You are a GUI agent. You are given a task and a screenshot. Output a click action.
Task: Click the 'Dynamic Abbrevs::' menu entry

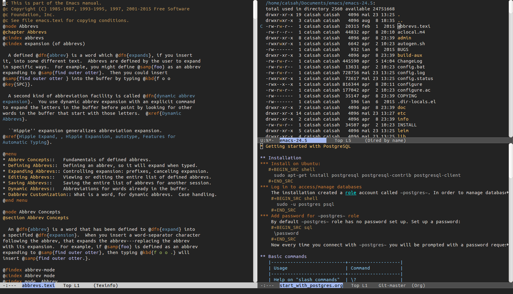(31, 189)
